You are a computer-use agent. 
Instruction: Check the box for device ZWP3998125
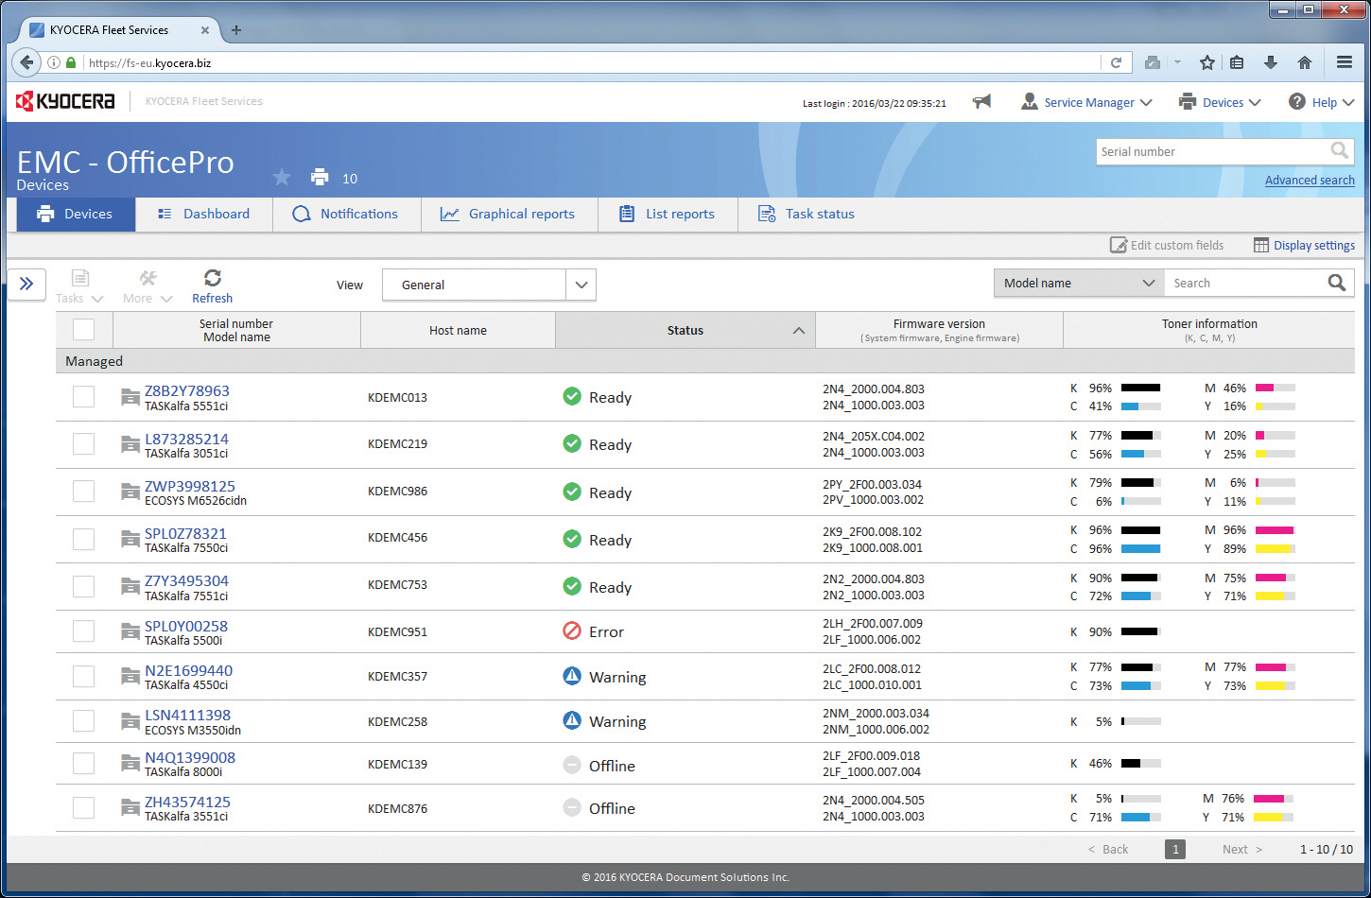[x=84, y=491]
